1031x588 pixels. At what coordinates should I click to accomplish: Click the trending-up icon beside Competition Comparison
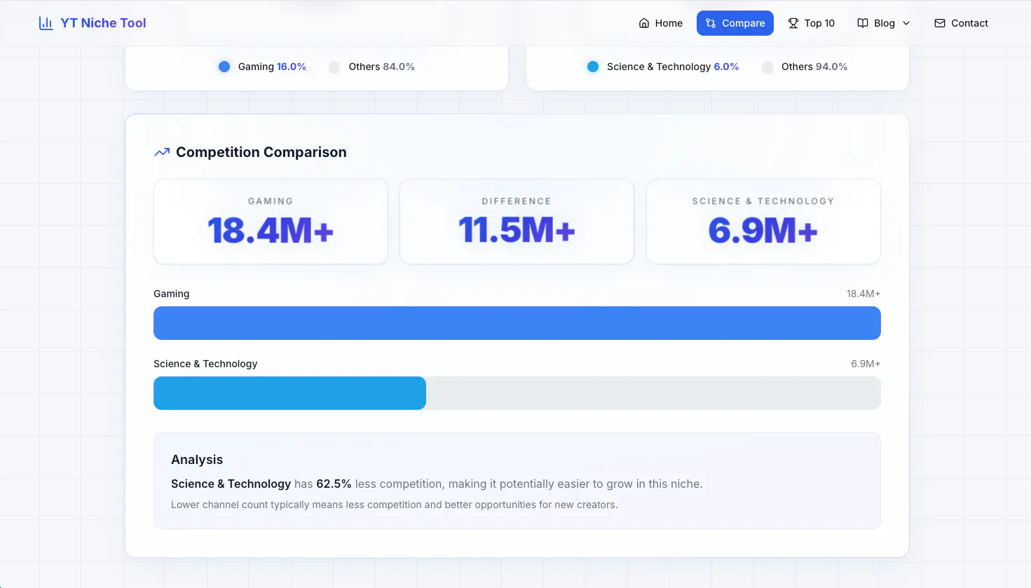pyautogui.click(x=162, y=152)
